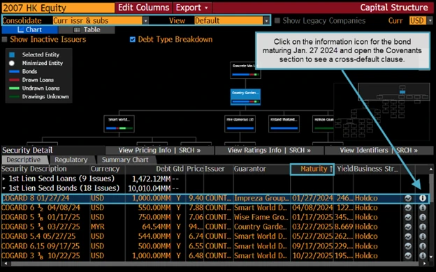Click the Security Description column header
Viewport: 436px width, 272px height.
tap(34, 169)
